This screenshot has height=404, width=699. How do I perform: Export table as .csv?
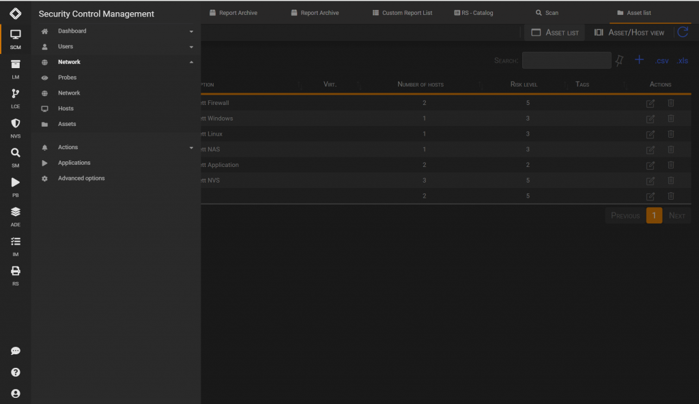(661, 61)
